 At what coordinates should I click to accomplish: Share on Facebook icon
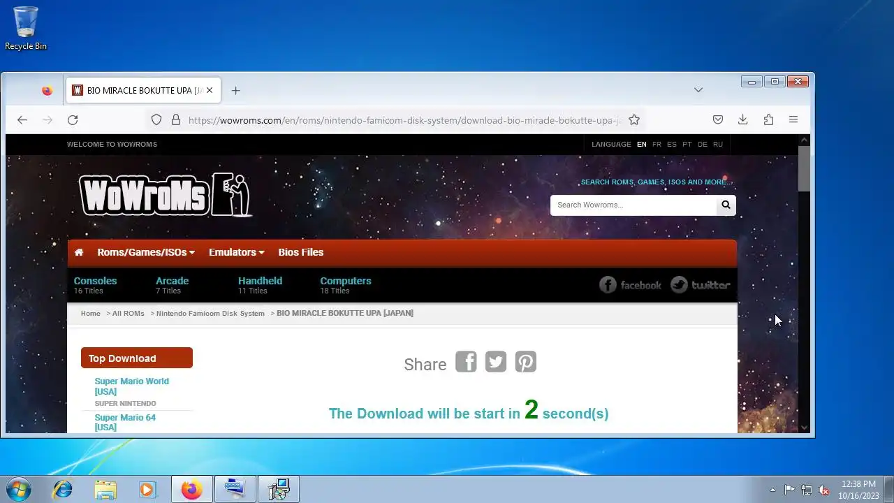tap(466, 362)
